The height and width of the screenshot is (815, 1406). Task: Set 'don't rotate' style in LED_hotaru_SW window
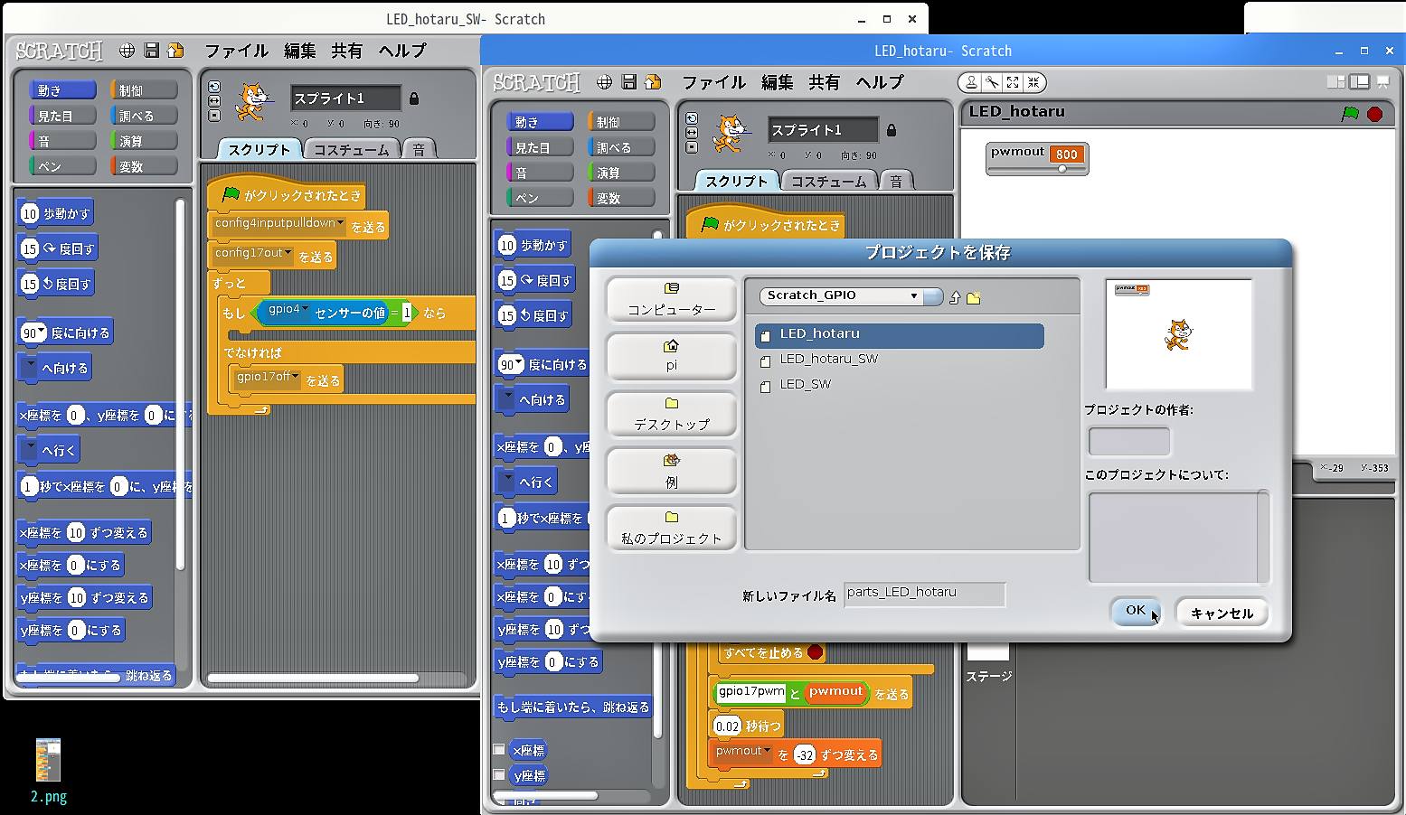(x=214, y=116)
